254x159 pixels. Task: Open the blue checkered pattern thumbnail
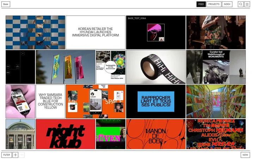pyautogui.click(x=35, y=33)
